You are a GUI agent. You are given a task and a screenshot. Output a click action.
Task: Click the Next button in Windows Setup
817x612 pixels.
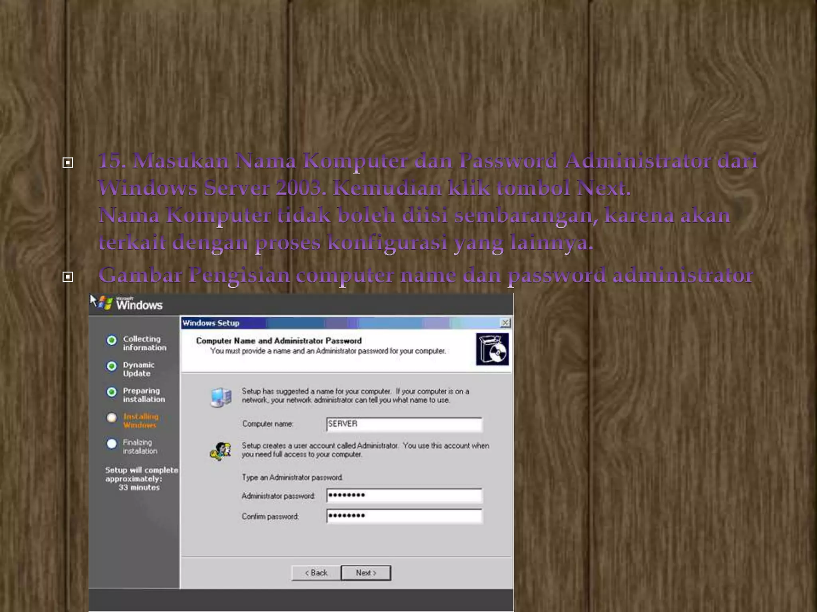click(366, 573)
